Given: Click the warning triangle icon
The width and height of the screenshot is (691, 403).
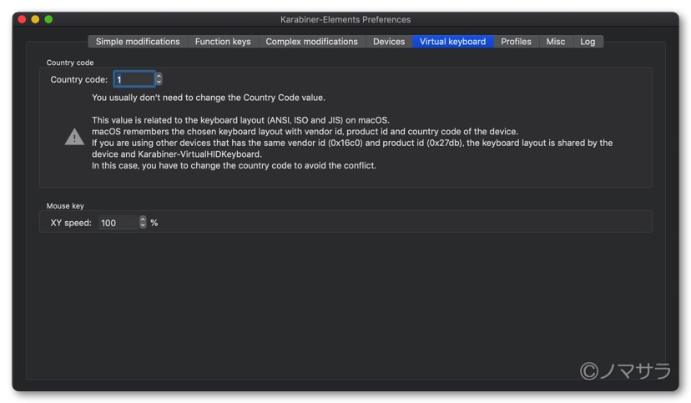Looking at the screenshot, I should coord(74,137).
